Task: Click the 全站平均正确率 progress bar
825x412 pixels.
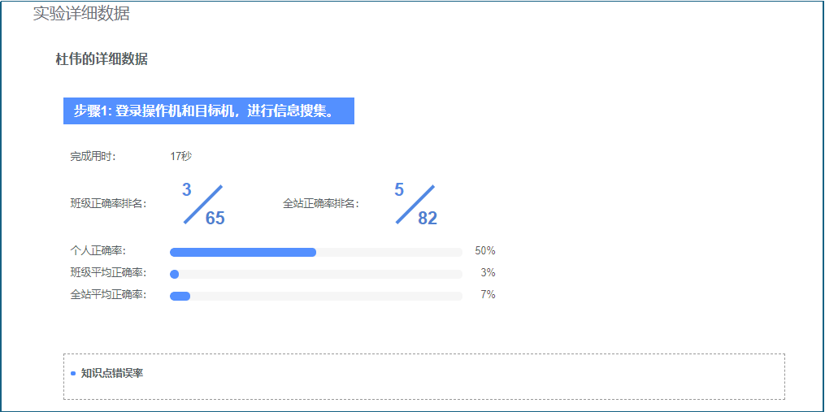Action: click(x=315, y=297)
